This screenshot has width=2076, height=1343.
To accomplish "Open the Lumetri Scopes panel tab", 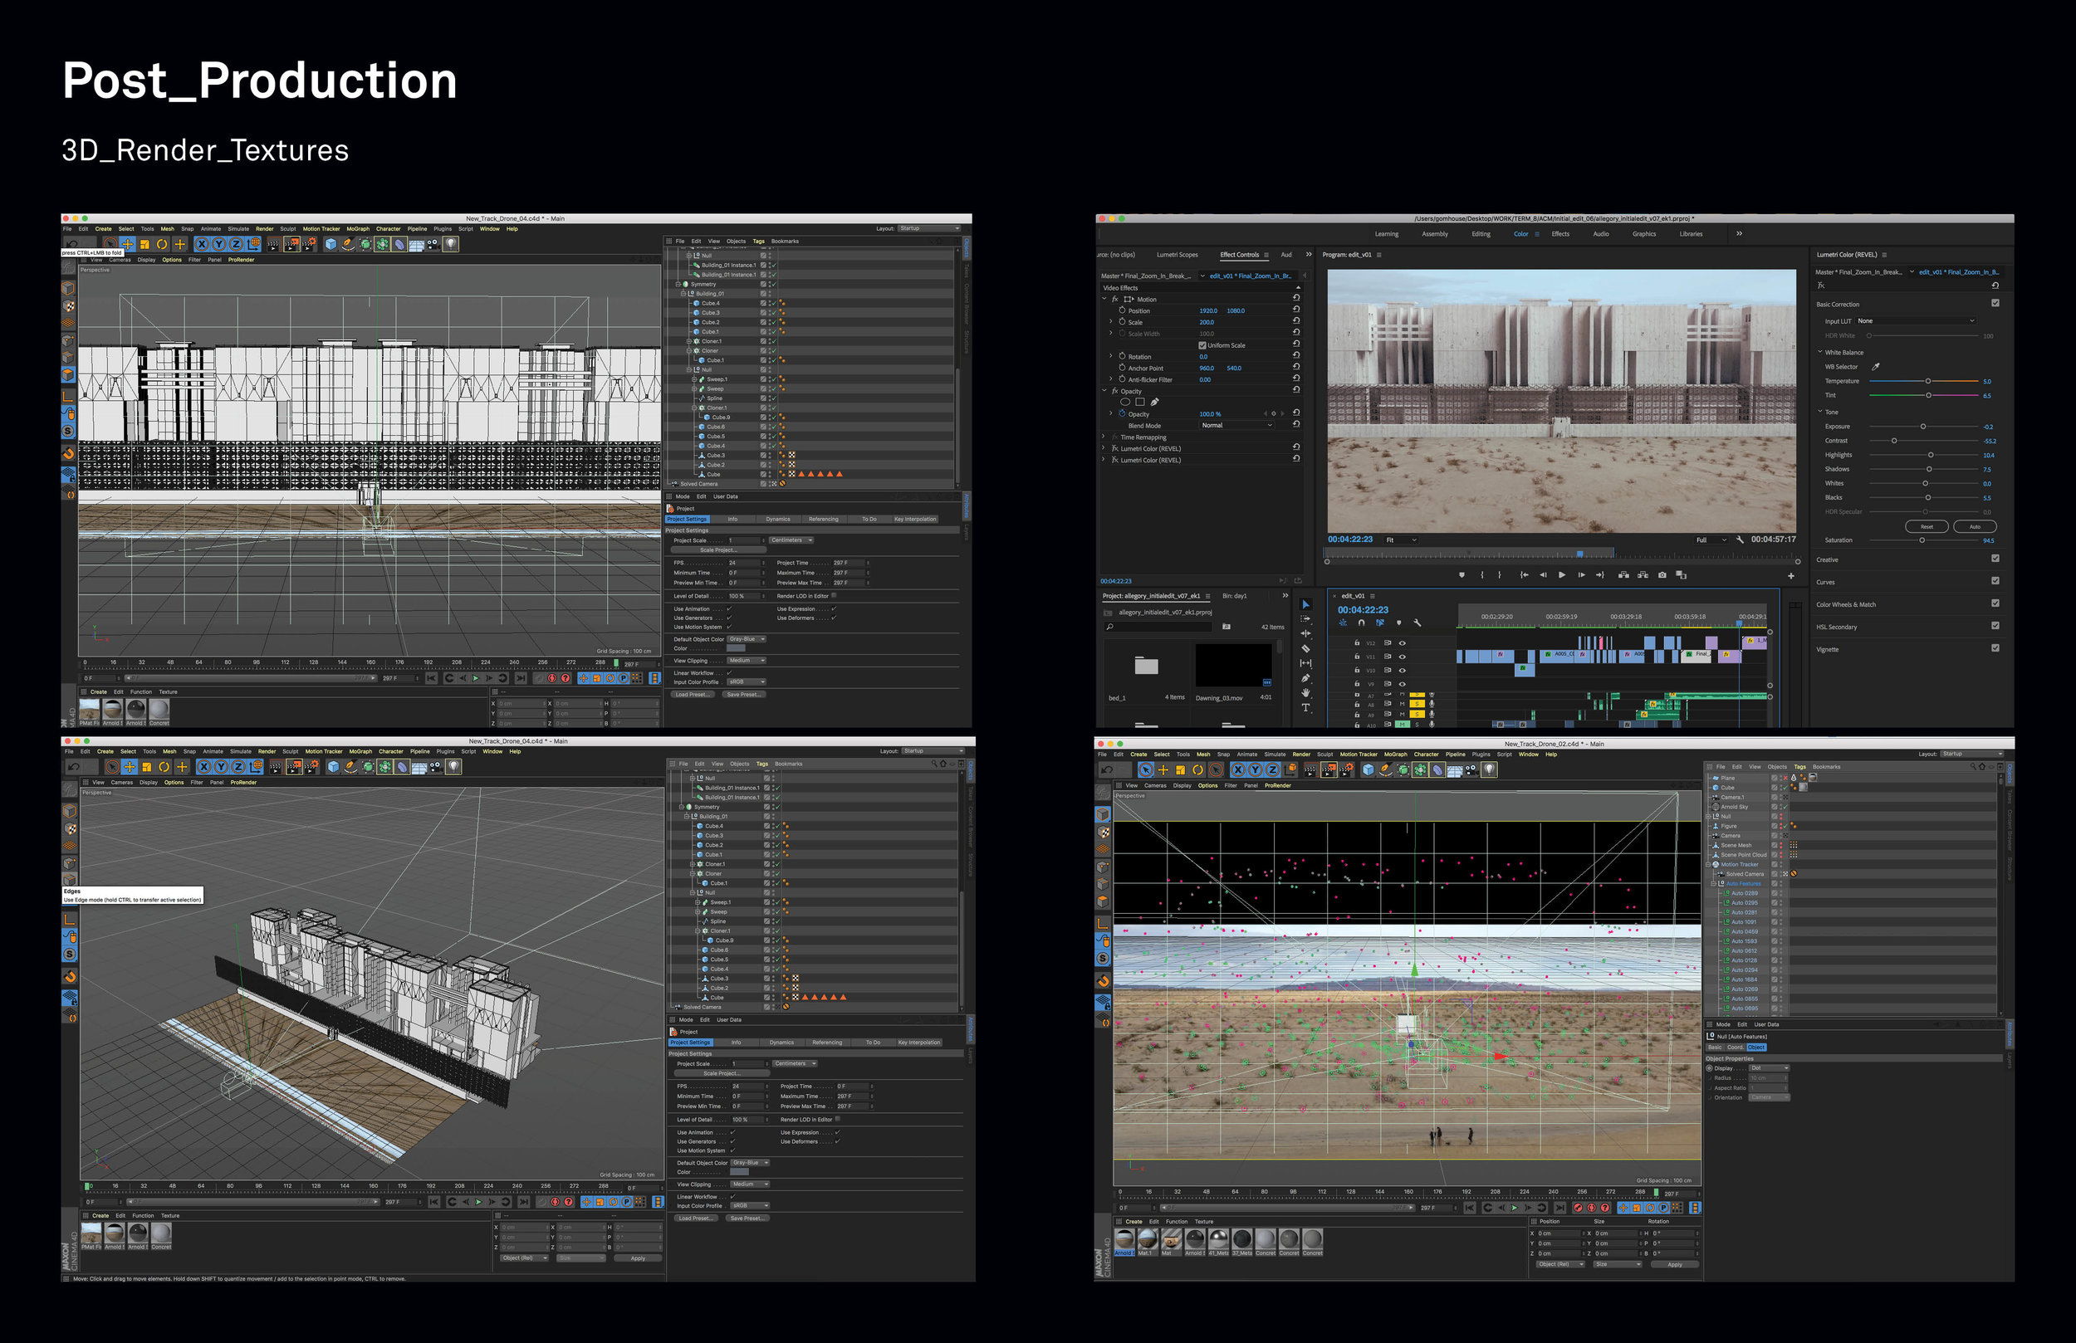I will tap(1177, 255).
